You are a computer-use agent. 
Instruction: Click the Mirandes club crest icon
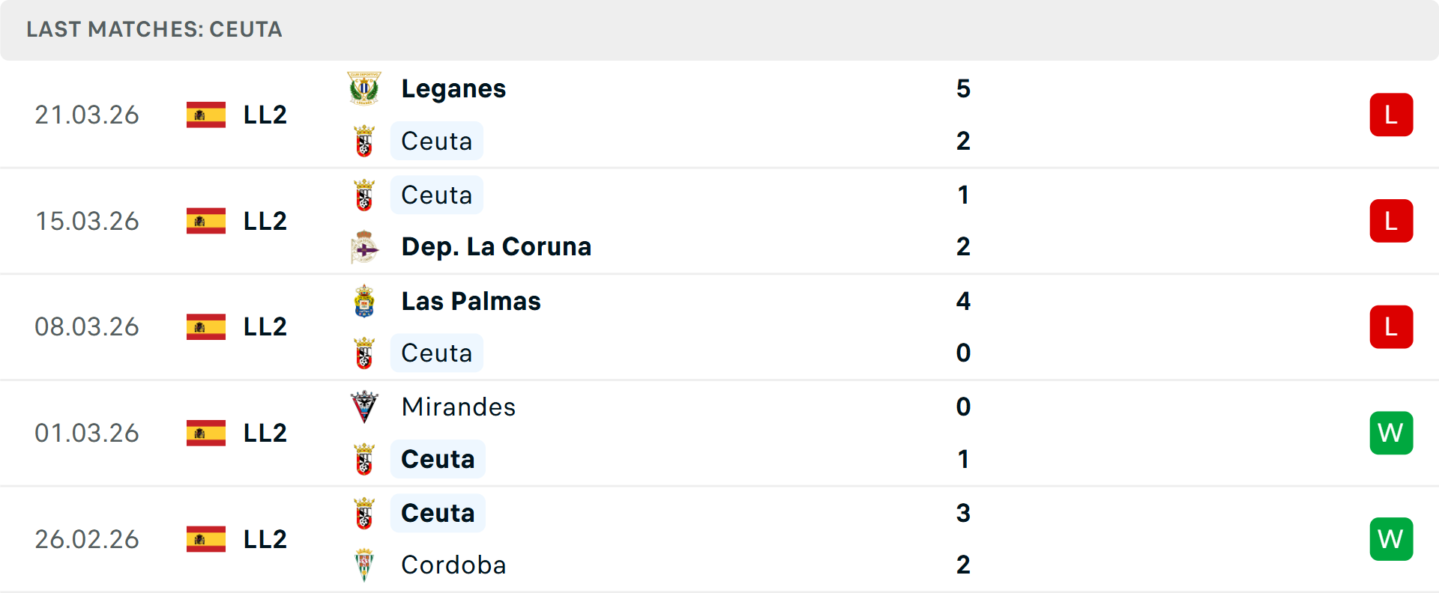[364, 407]
